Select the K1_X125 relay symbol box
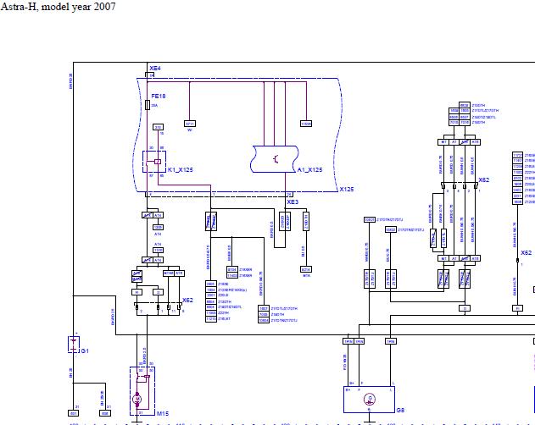 154,162
